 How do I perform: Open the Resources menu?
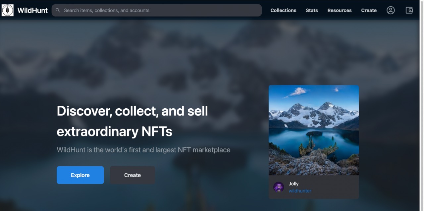[x=340, y=10]
